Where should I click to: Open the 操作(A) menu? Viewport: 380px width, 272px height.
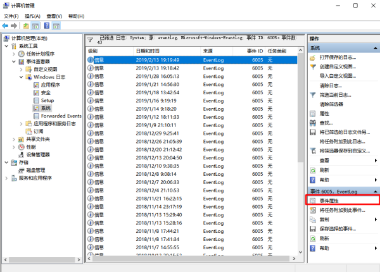tap(32, 15)
